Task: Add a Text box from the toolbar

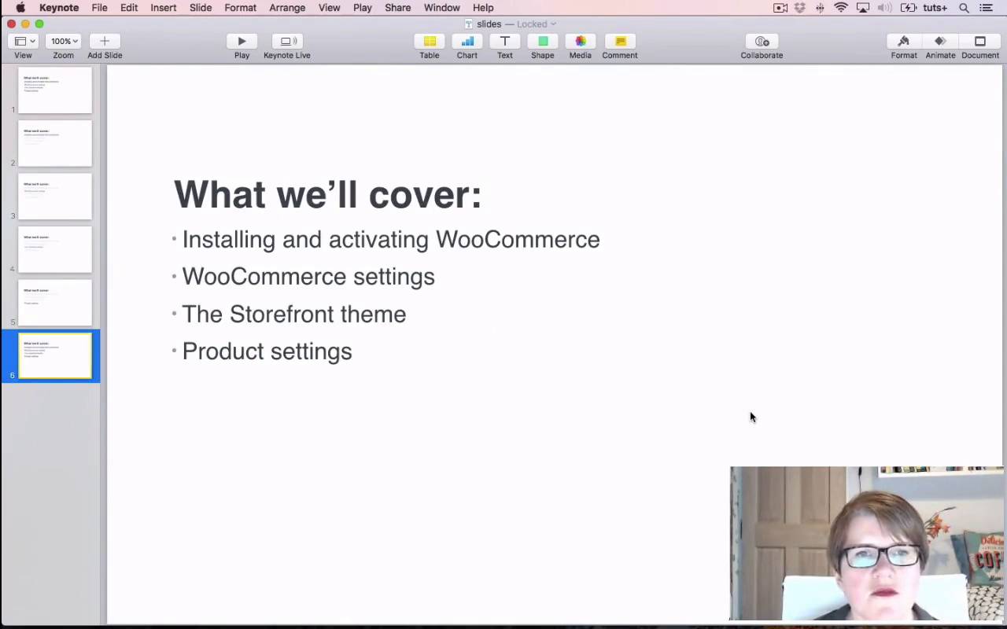Action: point(505,41)
